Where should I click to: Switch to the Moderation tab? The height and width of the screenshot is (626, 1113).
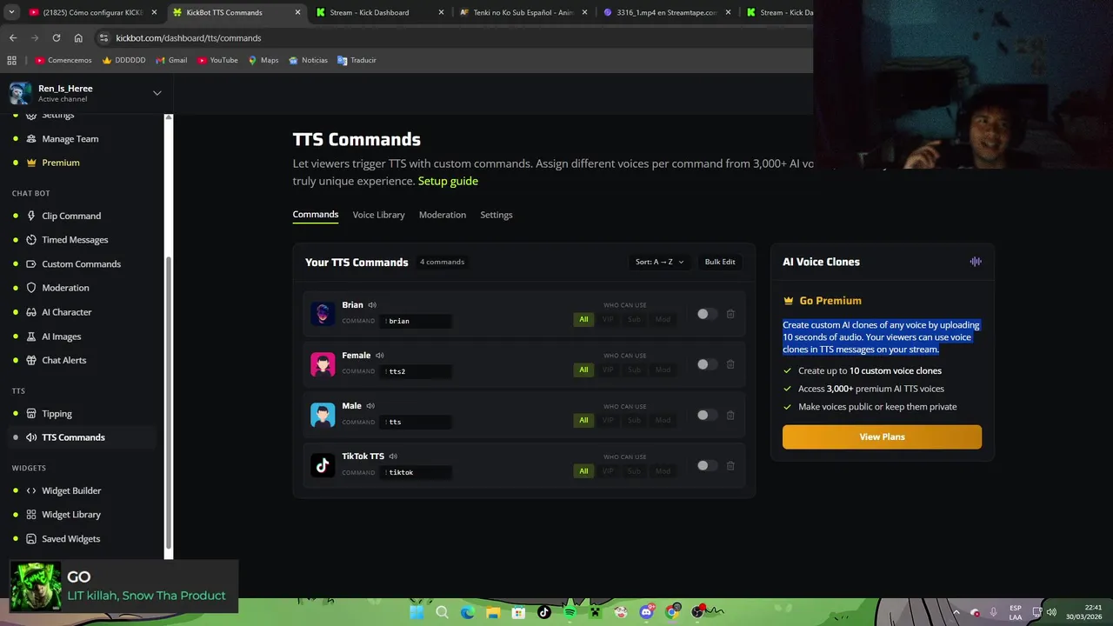[x=443, y=215]
